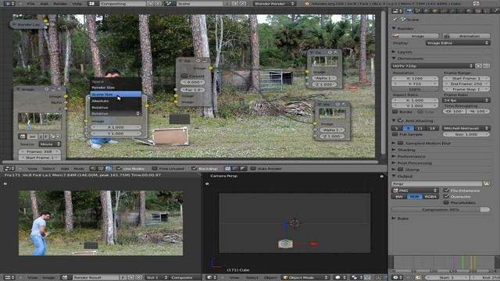
Task: Enable the Border checkbox
Action: (395, 112)
